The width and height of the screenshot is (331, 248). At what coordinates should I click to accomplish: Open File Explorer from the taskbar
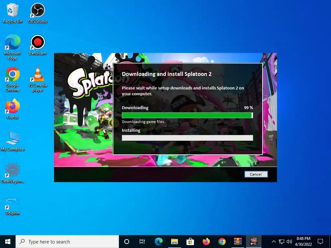click(x=174, y=242)
